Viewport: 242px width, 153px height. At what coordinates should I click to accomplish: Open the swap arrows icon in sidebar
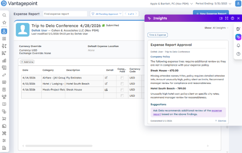(4, 75)
